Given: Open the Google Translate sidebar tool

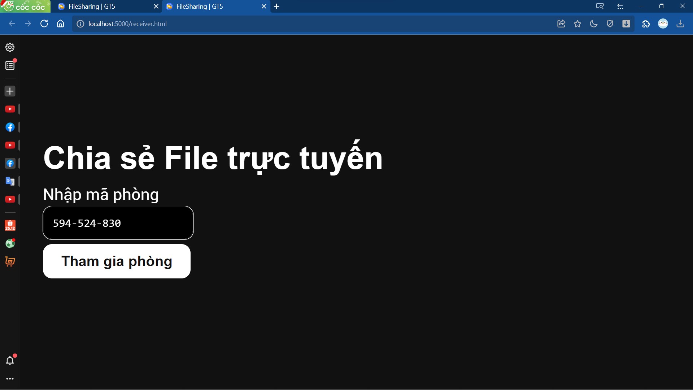Looking at the screenshot, I should point(10,181).
